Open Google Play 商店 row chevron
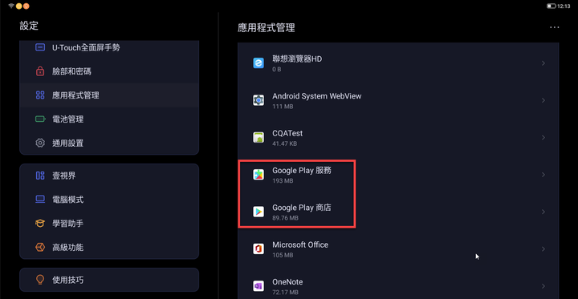The height and width of the screenshot is (299, 578). pyautogui.click(x=543, y=212)
